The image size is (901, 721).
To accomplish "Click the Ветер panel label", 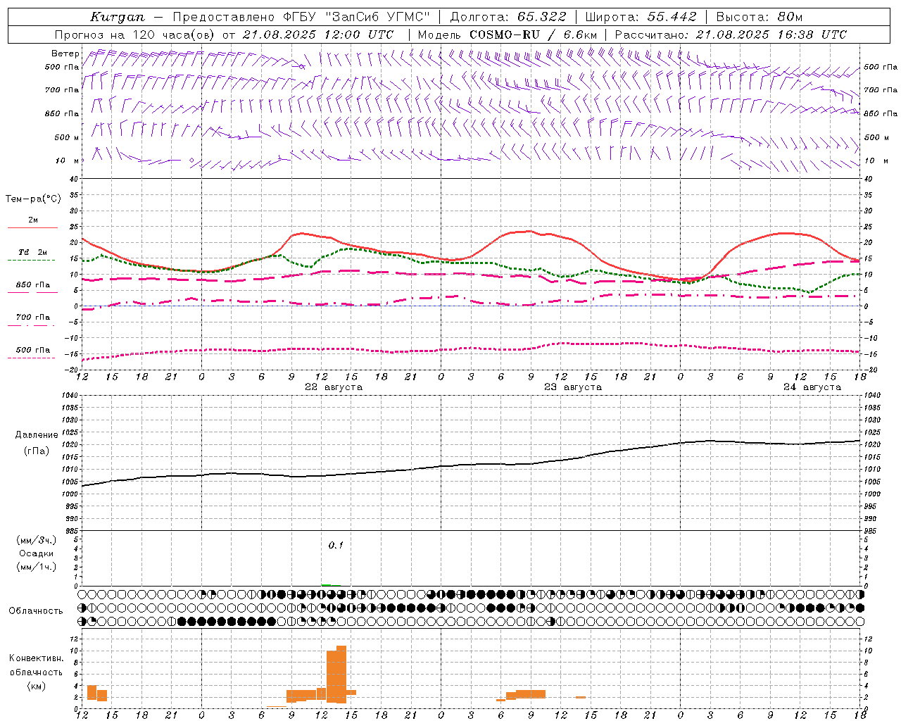I will pos(65,54).
